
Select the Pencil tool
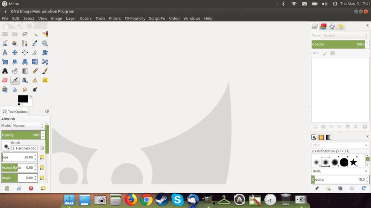(x=35, y=71)
